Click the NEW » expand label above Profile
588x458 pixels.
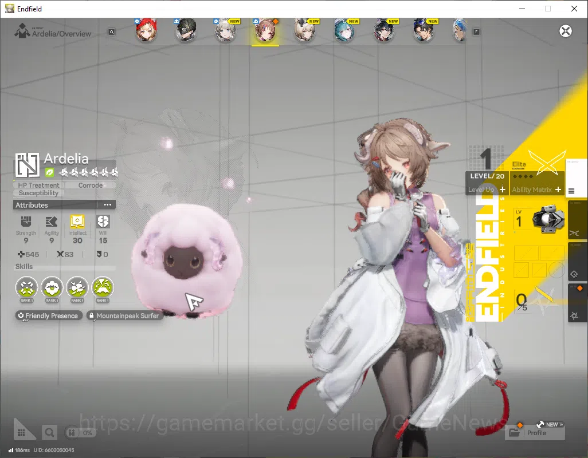click(x=554, y=425)
